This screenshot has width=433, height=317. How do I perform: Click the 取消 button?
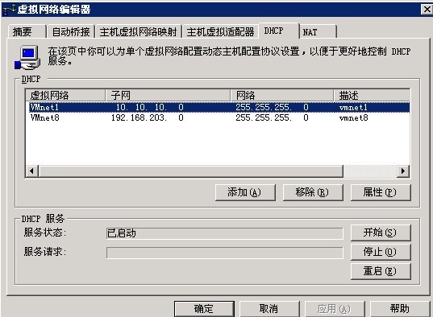(x=269, y=309)
